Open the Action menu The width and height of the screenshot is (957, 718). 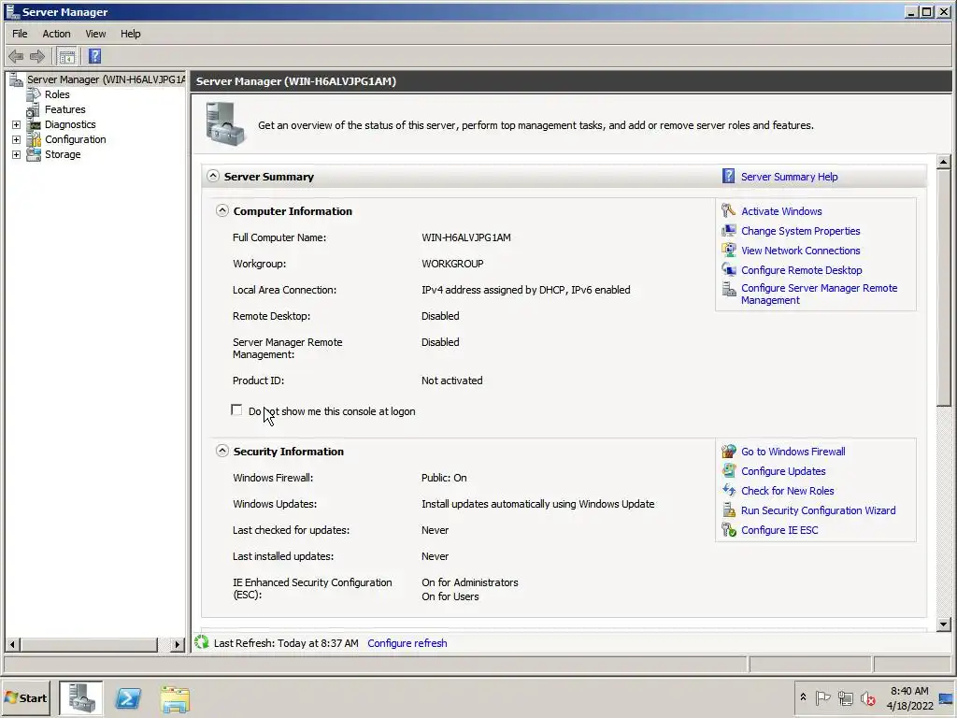[56, 34]
